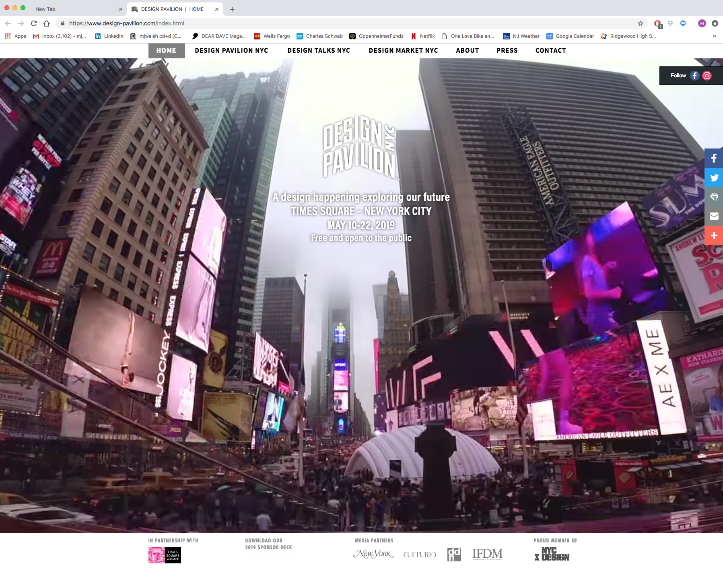Reload the page

pos(34,23)
